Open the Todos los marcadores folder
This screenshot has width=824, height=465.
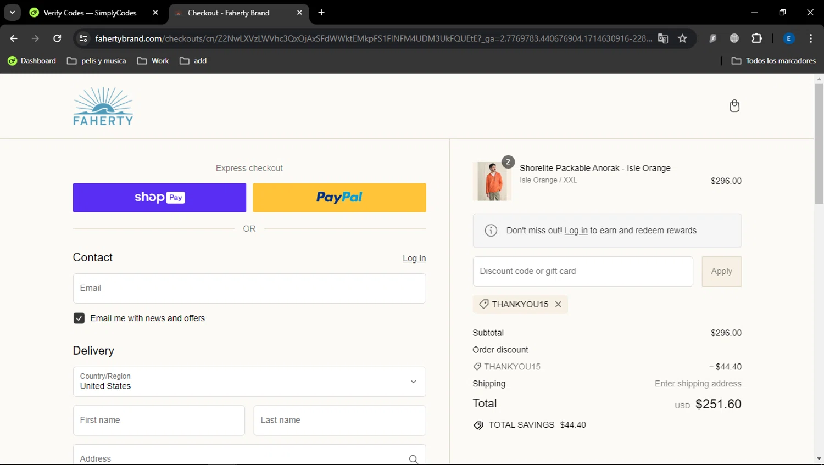pyautogui.click(x=773, y=61)
